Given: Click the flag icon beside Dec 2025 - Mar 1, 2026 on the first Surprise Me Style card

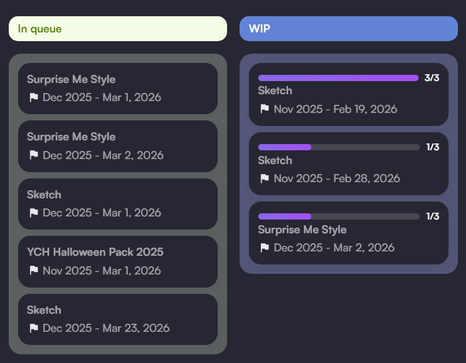Looking at the screenshot, I should [34, 97].
